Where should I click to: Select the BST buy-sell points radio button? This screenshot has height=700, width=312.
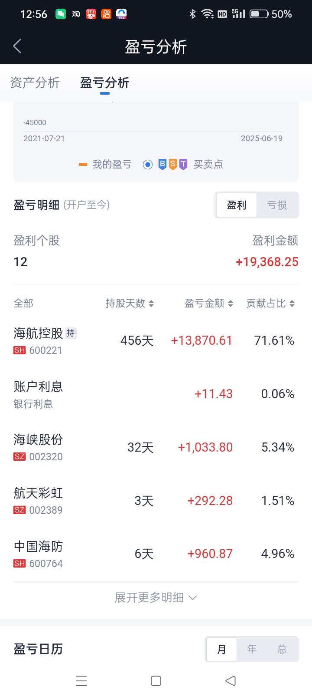pyautogui.click(x=148, y=165)
